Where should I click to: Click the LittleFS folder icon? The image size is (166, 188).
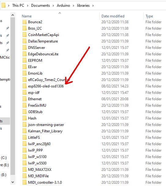(24, 138)
